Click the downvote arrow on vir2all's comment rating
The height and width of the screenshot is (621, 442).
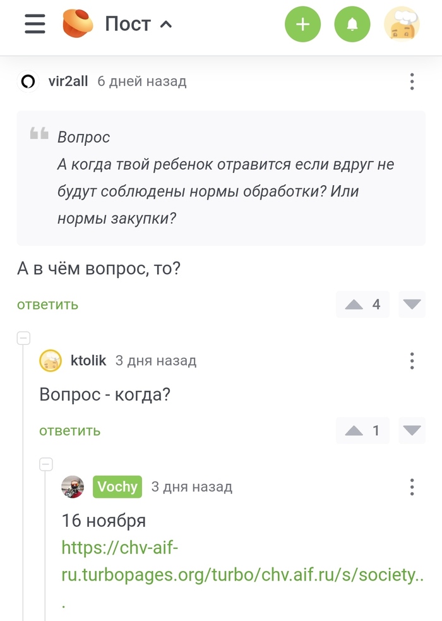click(412, 304)
